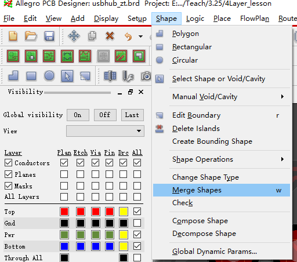This screenshot has width=297, height=262.
Task: Click the green icon with red waveform
Action: pos(85,56)
